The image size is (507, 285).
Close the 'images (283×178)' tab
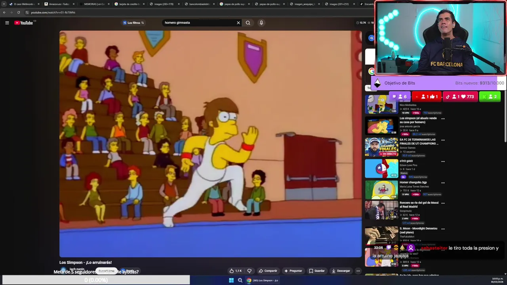(178, 4)
